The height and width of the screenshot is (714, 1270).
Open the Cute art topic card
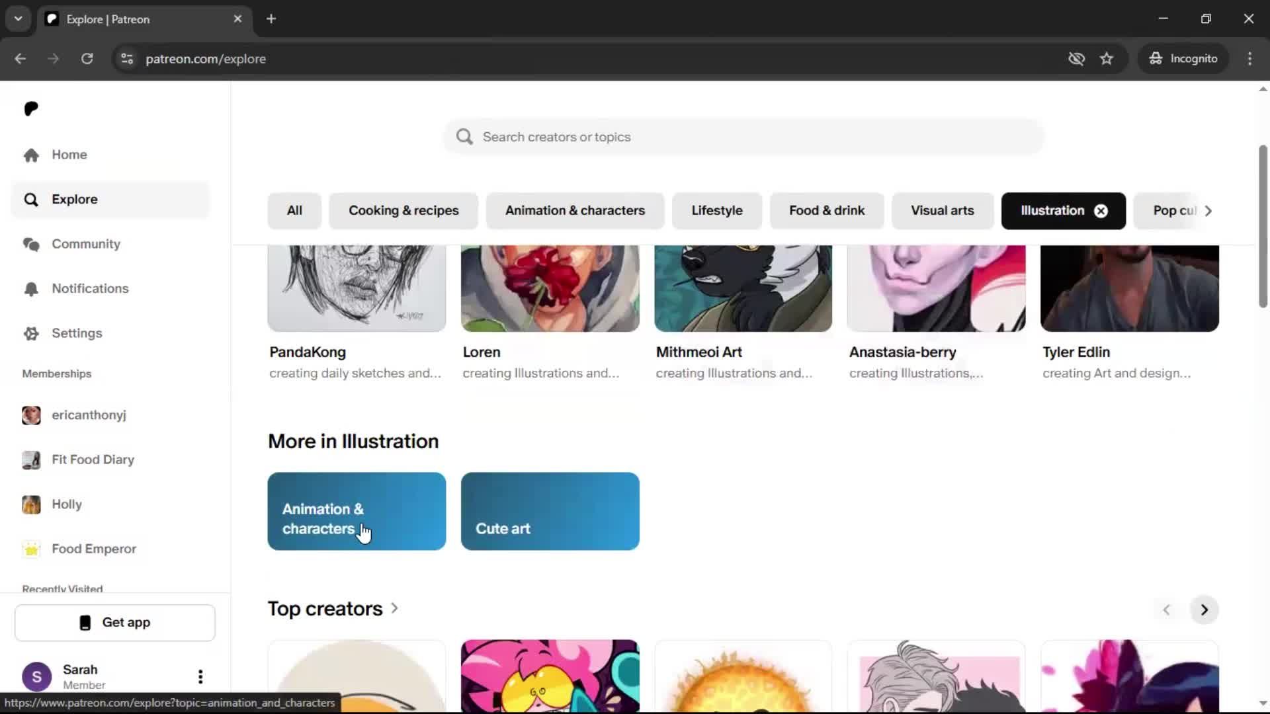[550, 511]
